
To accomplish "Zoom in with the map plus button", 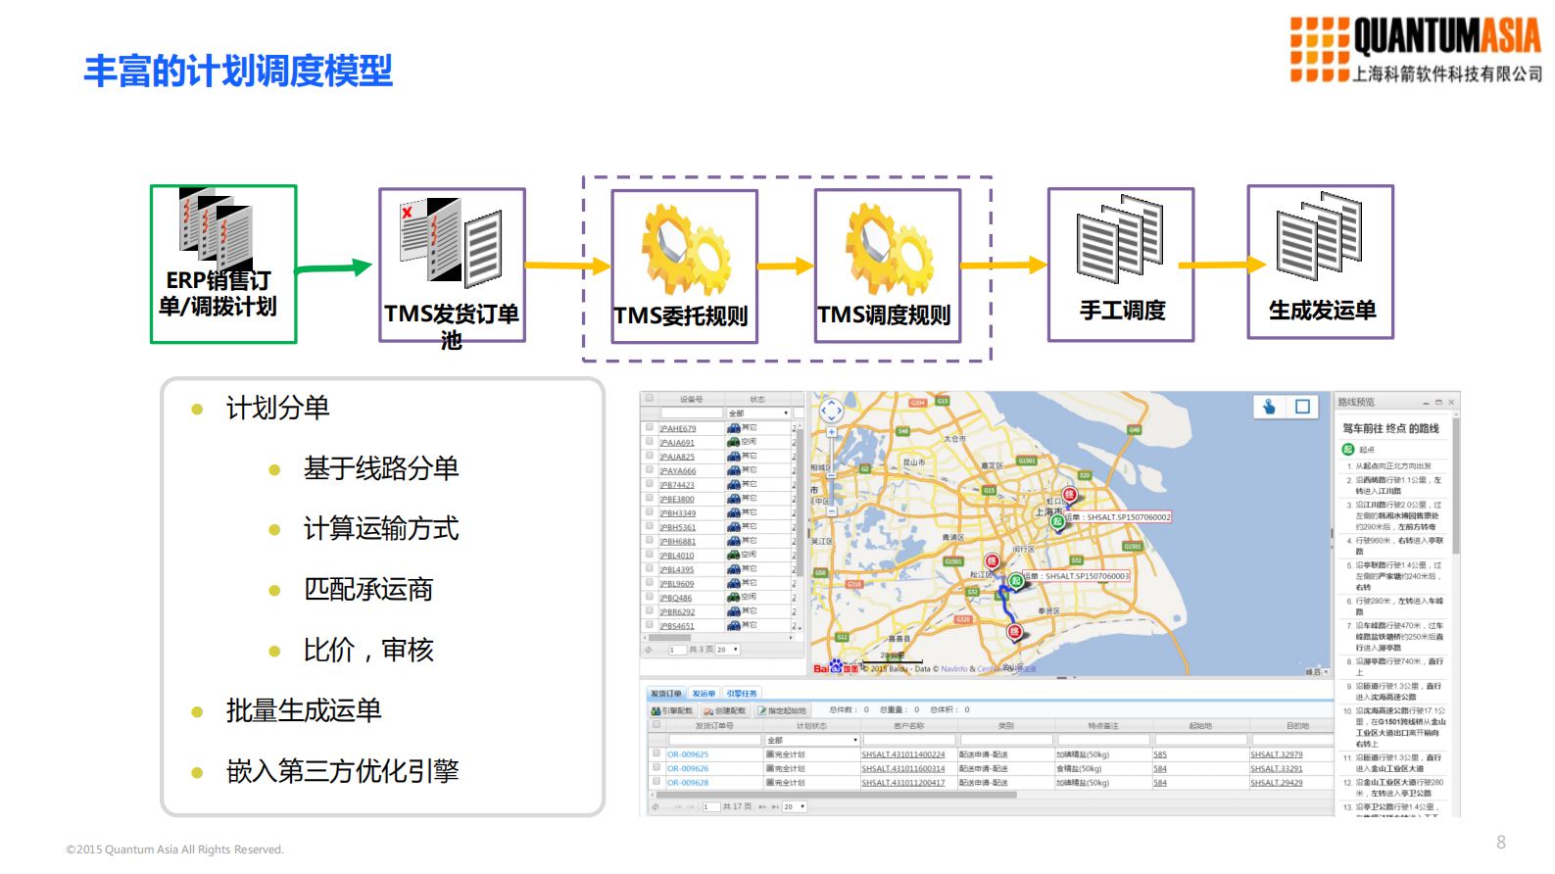I will pos(831,431).
